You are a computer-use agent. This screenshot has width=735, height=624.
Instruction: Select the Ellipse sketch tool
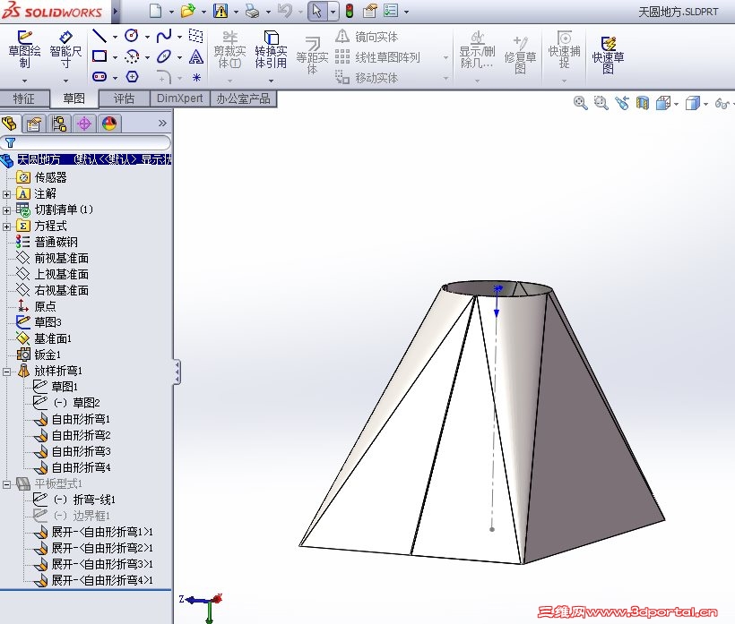pos(164,56)
